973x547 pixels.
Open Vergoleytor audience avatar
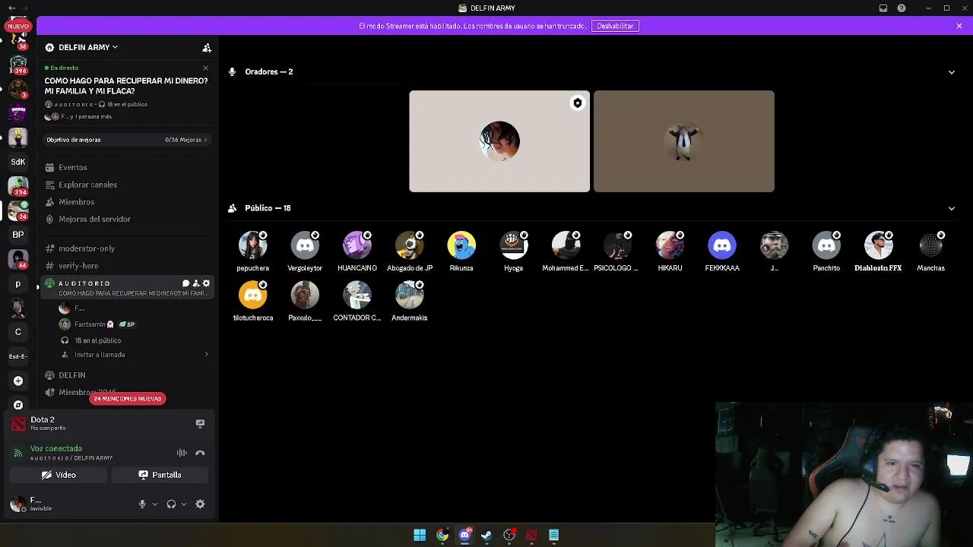305,245
